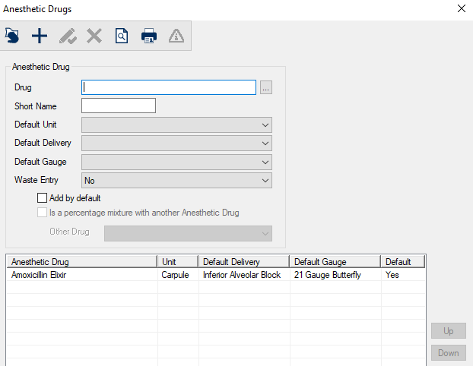The height and width of the screenshot is (366, 473).
Task: Click the plus icon to add a drug
Action: click(x=39, y=35)
